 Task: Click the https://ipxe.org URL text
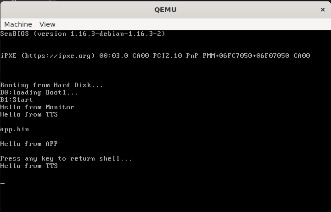click(x=58, y=56)
